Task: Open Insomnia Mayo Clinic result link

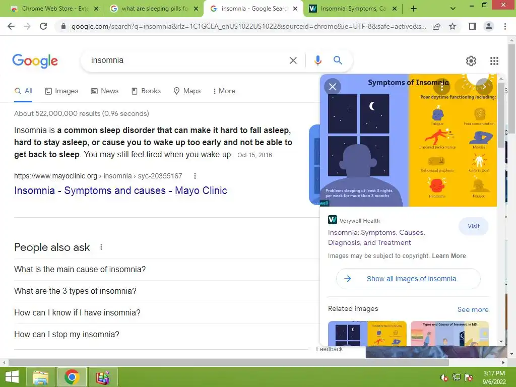Action: [x=120, y=190]
